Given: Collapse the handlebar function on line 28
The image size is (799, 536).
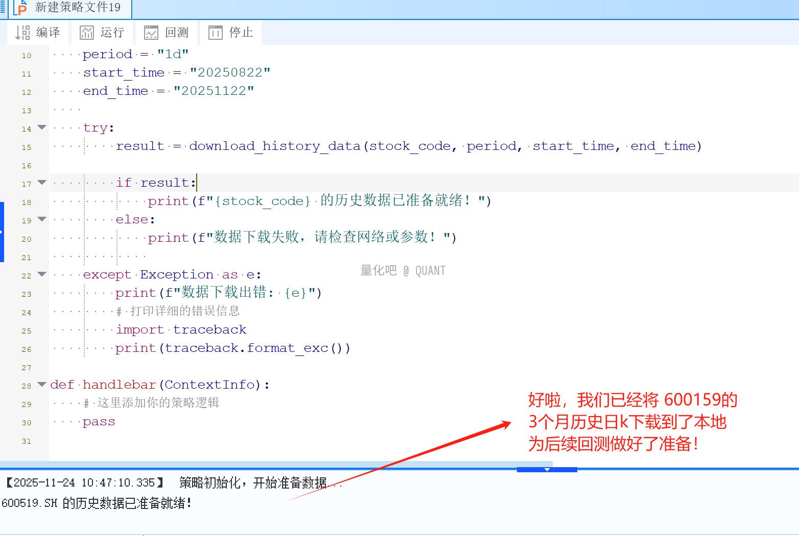Looking at the screenshot, I should tap(42, 385).
